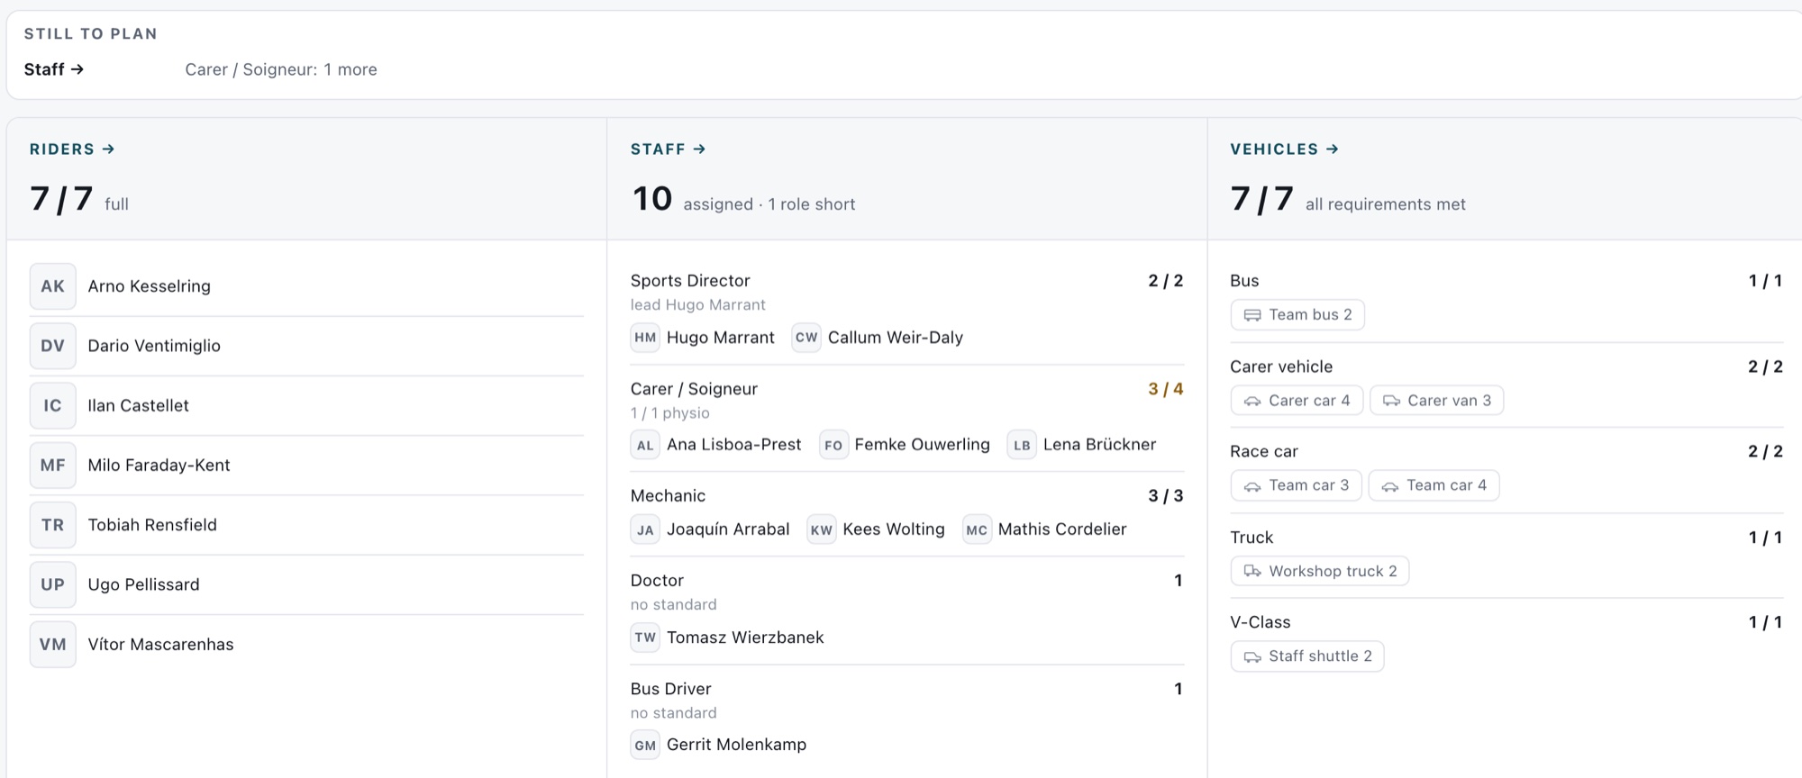Click the V-Class vehicle heading
1802x778 pixels.
(x=1260, y=622)
